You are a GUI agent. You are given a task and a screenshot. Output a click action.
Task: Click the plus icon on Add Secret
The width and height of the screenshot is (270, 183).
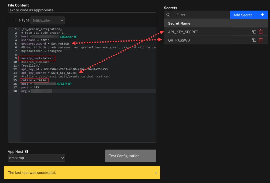tap(262, 15)
